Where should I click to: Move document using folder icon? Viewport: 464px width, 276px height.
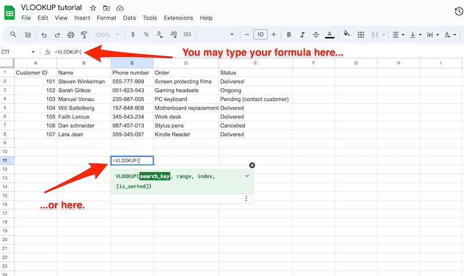pyautogui.click(x=106, y=8)
